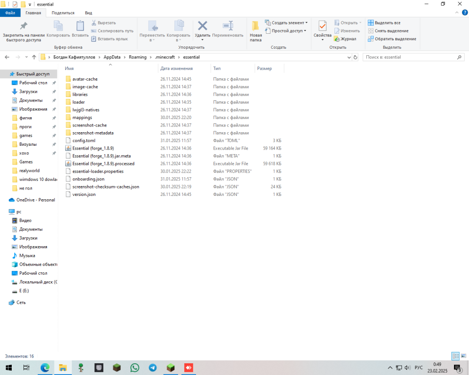Screen dimensions: 469x375
Task: Open the Easy access (Простой доступ) dropdown
Action: [x=286, y=31]
